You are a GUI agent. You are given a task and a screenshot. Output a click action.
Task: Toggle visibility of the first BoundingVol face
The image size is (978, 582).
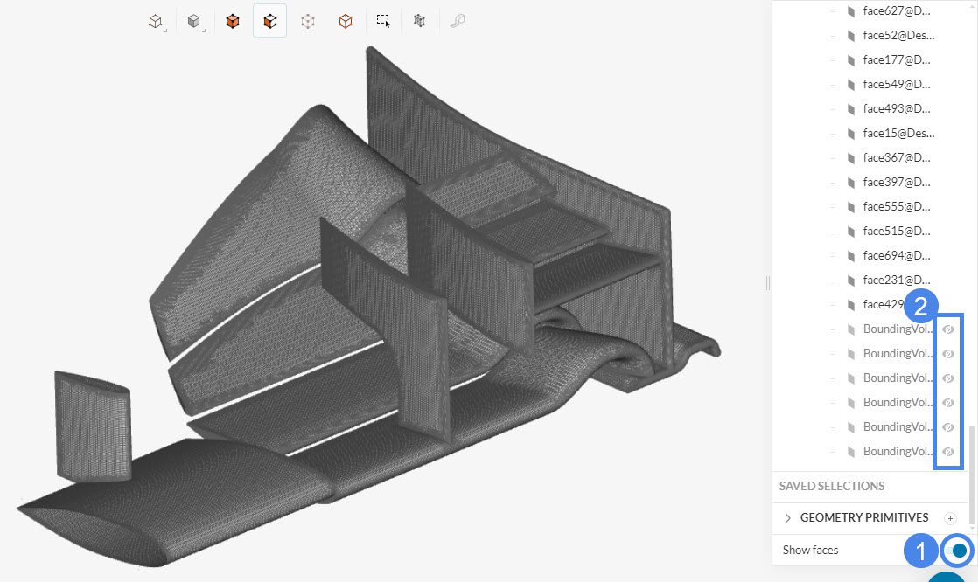click(x=947, y=329)
